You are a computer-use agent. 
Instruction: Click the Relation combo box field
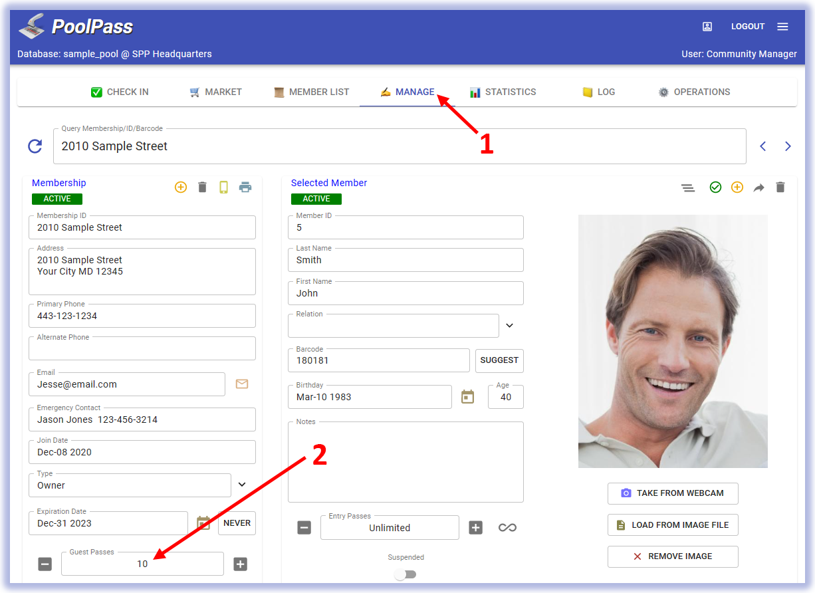(394, 326)
